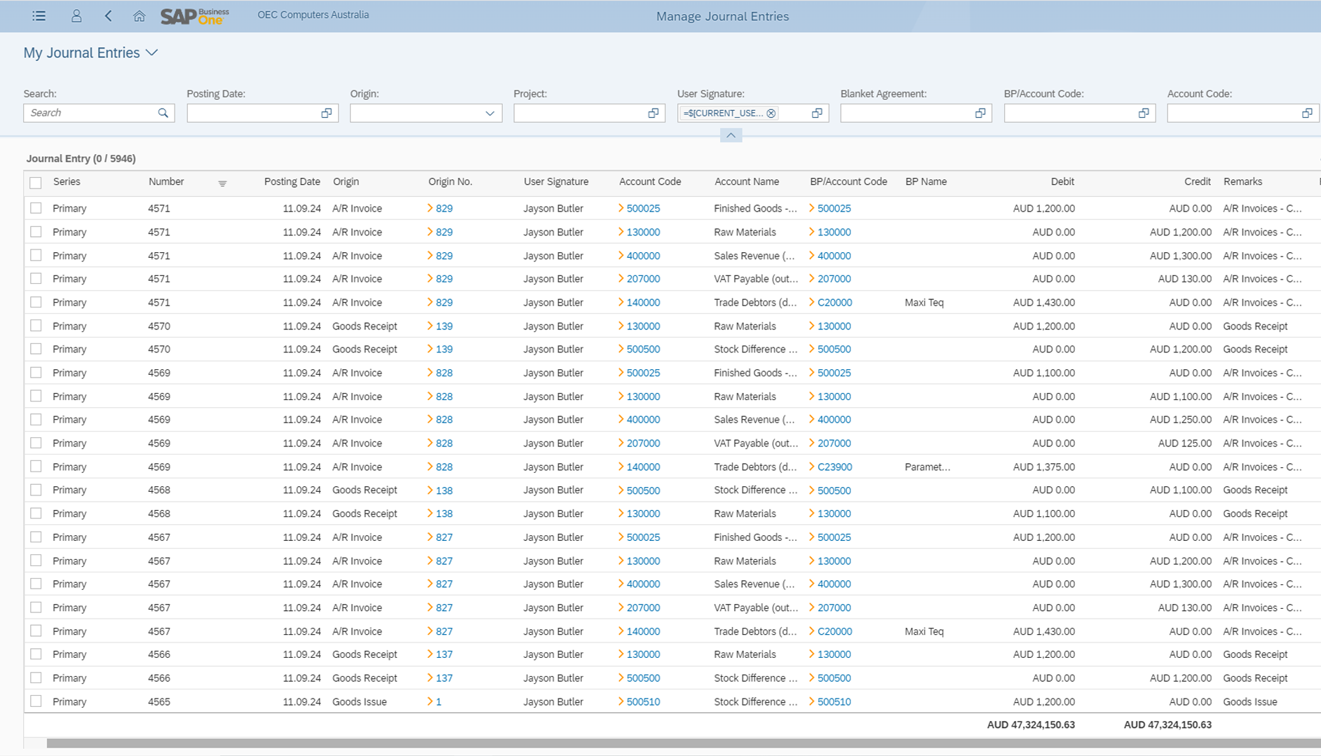The image size is (1321, 756).
Task: Click the search magnifier icon
Action: click(x=163, y=113)
